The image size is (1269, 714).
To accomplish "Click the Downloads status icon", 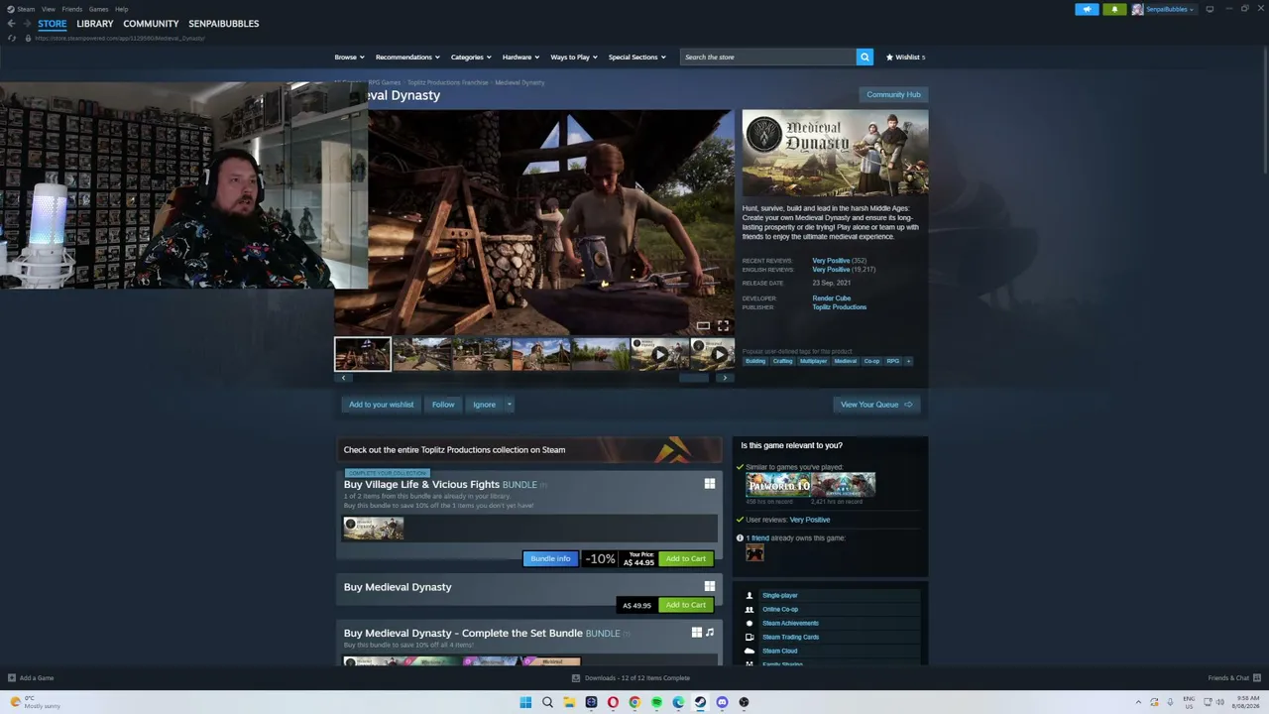I will [576, 678].
